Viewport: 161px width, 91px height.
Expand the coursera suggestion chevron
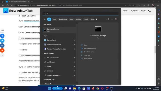coord(74,71)
